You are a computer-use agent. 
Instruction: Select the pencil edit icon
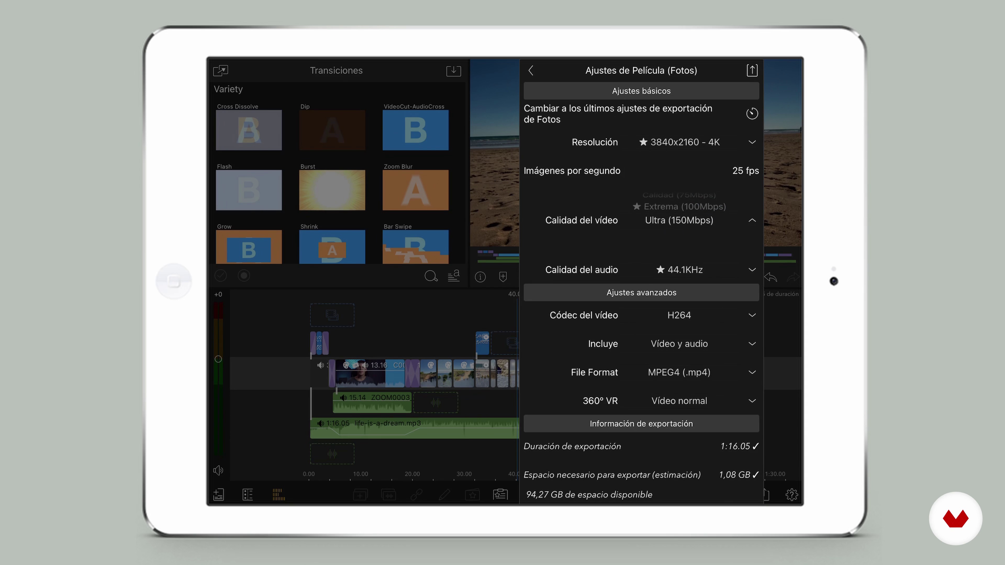pyautogui.click(x=444, y=495)
